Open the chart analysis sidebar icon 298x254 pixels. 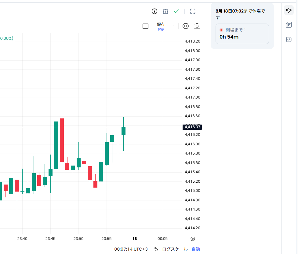[x=289, y=39]
